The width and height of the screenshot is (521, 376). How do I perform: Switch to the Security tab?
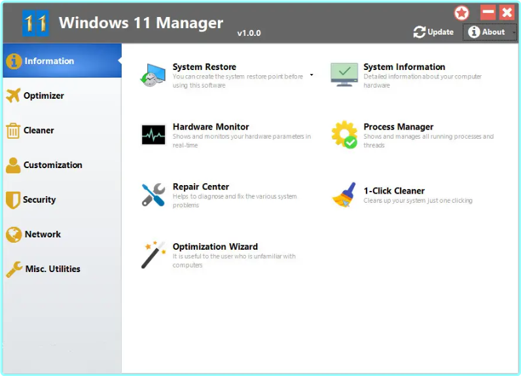(x=62, y=199)
